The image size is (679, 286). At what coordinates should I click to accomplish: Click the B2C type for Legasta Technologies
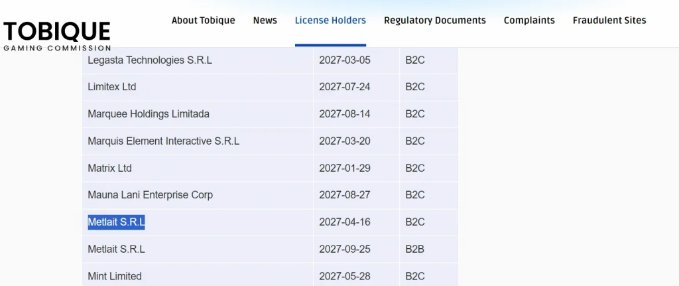pos(415,60)
